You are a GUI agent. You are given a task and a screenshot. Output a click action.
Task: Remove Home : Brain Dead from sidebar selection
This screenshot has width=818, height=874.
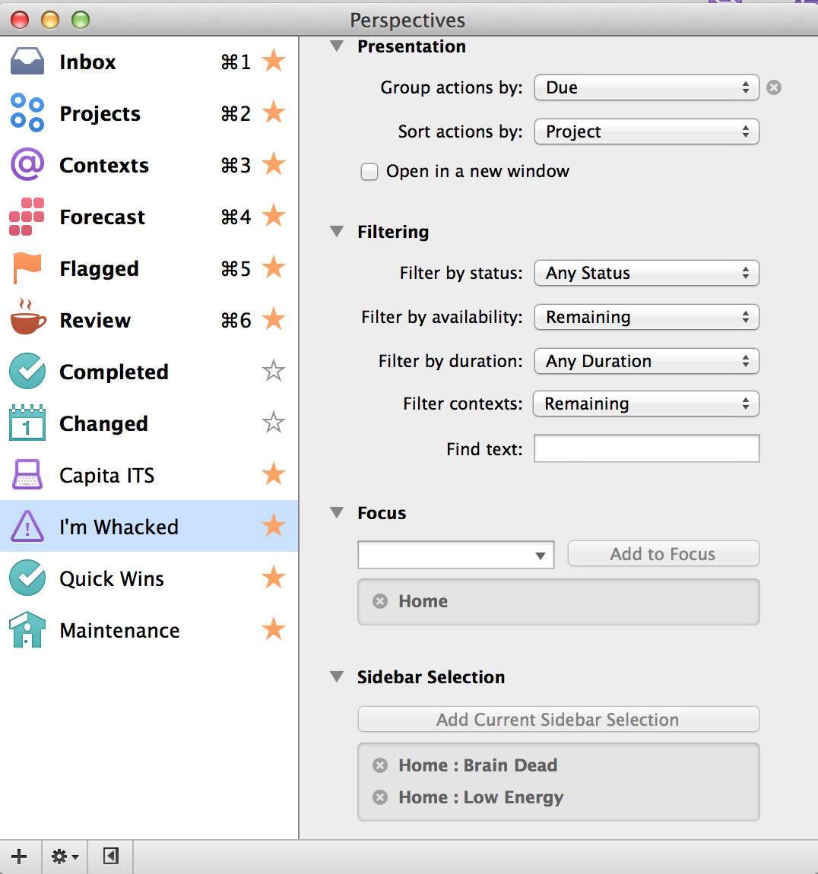[380, 765]
